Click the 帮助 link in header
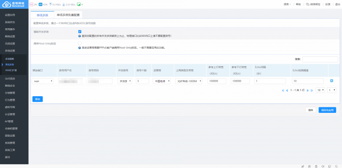 tap(298, 4)
